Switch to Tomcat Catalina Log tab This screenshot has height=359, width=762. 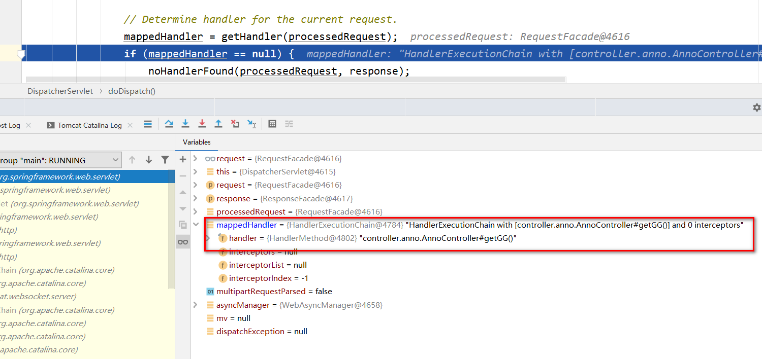[89, 125]
